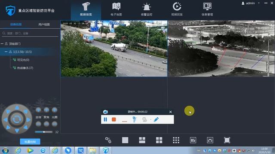This screenshot has width=275, height=154.
Task: Click the link/chain icon in bottom toolbar
Action: 108,140
